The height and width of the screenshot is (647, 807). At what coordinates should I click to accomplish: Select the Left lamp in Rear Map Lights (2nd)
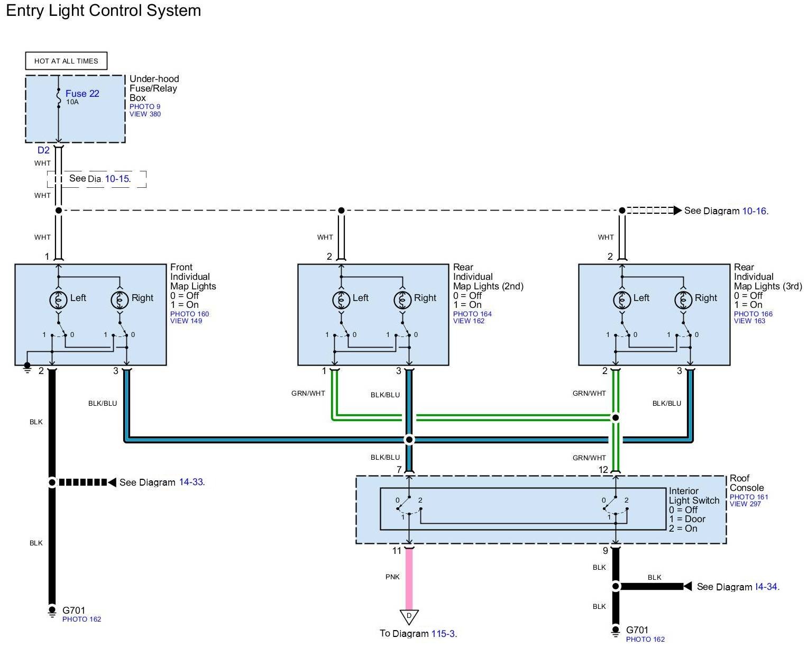click(x=341, y=300)
